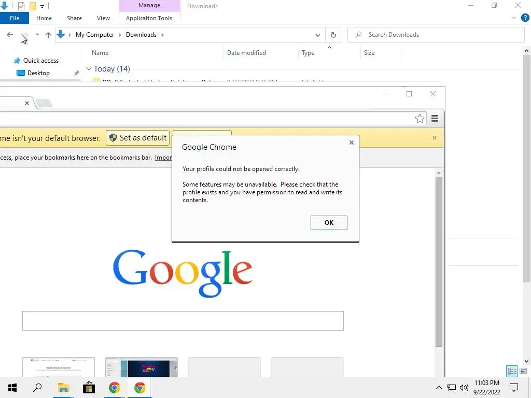Viewport: 531px width, 398px height.
Task: Switch to second Chrome taskbar icon
Action: point(140,388)
